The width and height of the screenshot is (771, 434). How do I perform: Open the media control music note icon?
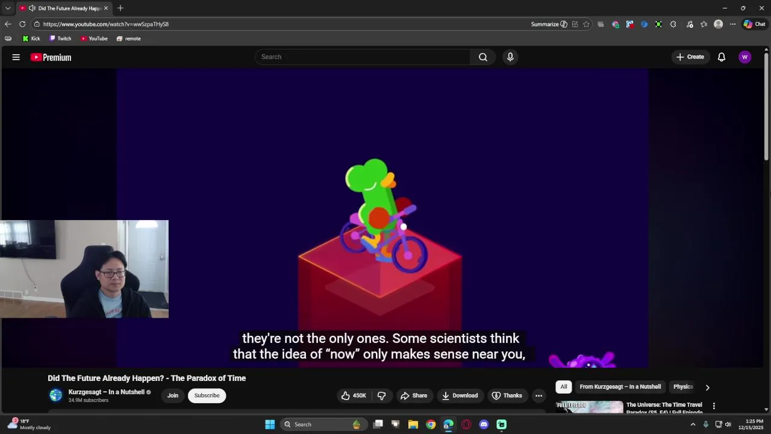pos(689,24)
